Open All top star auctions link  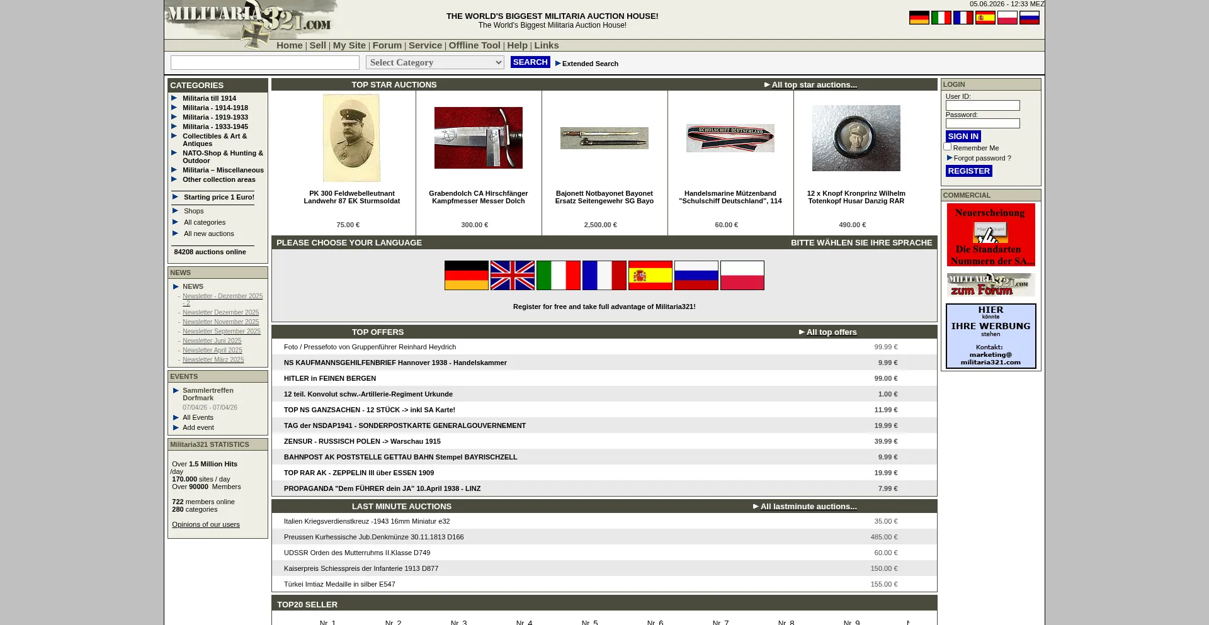point(814,84)
